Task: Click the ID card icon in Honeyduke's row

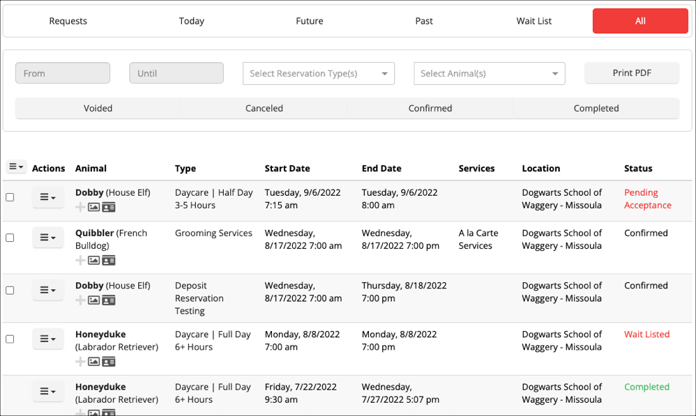Action: [x=108, y=362]
